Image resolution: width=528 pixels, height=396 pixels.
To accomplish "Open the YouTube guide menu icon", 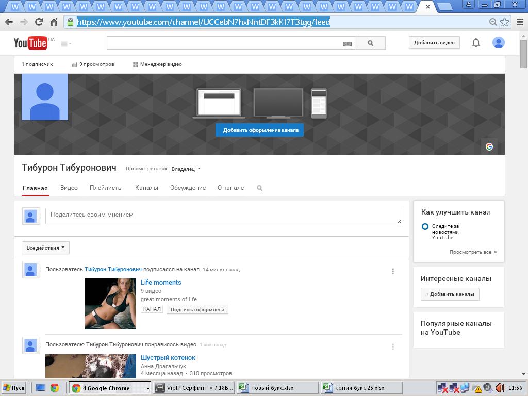I will tap(65, 44).
